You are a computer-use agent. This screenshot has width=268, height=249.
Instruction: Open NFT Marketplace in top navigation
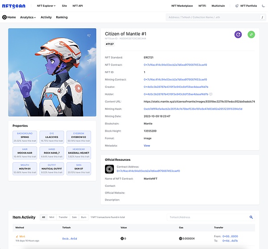(x=182, y=6)
